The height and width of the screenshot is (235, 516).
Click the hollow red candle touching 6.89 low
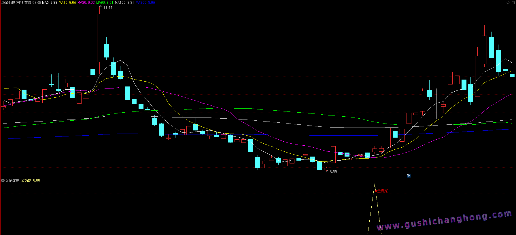[326, 169]
